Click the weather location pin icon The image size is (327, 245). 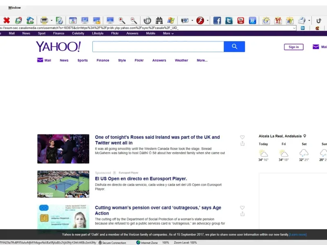(305, 136)
